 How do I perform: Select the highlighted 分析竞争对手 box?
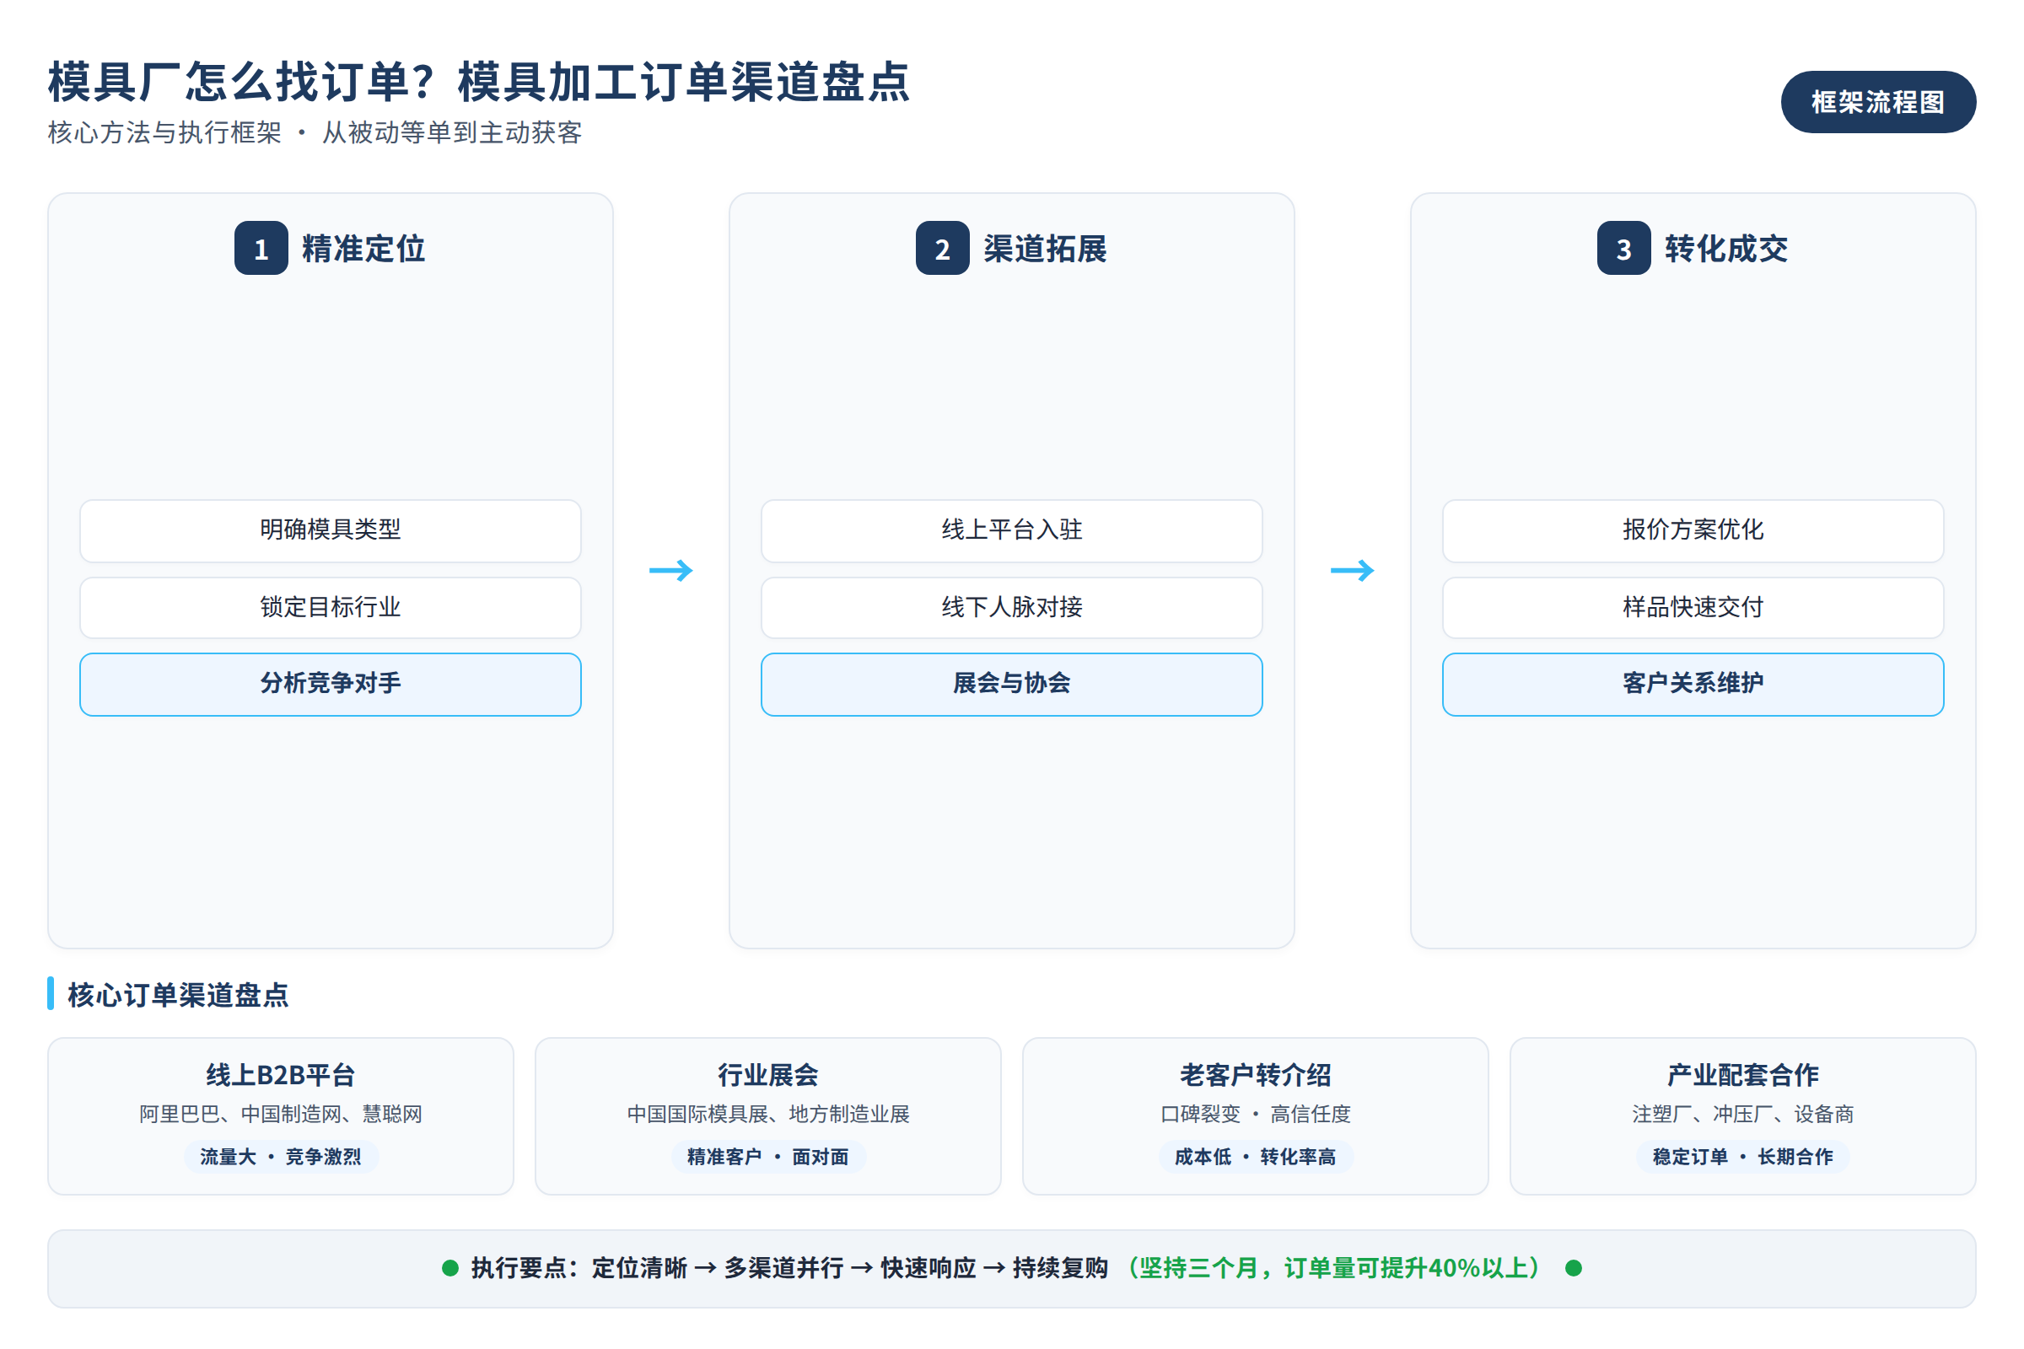tap(331, 684)
